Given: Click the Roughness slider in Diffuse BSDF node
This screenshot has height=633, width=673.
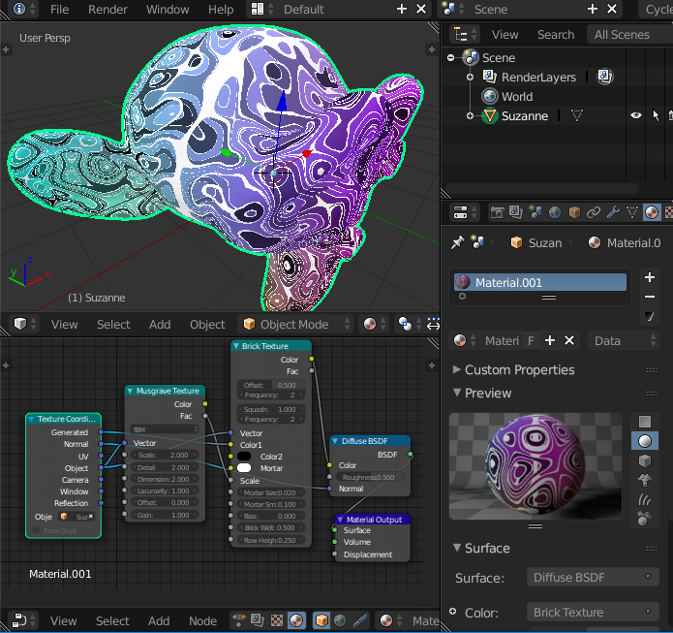Looking at the screenshot, I should [371, 477].
